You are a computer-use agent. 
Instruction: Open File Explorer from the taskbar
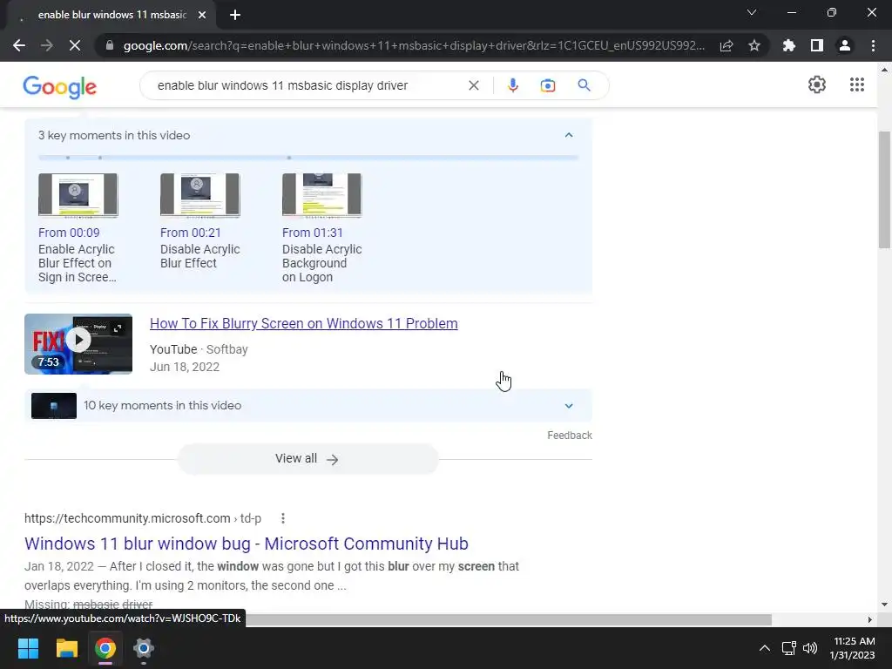pos(66,648)
